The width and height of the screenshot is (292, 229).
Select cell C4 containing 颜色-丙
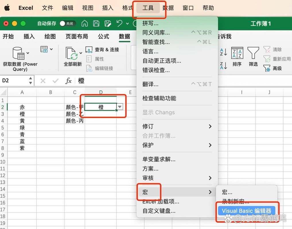75,121
